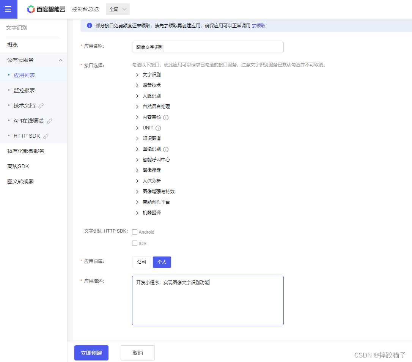
Task: Click the link icon beside HTTP SDK
Action: pos(46,136)
